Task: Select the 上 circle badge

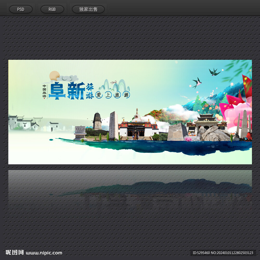Action: point(108,95)
